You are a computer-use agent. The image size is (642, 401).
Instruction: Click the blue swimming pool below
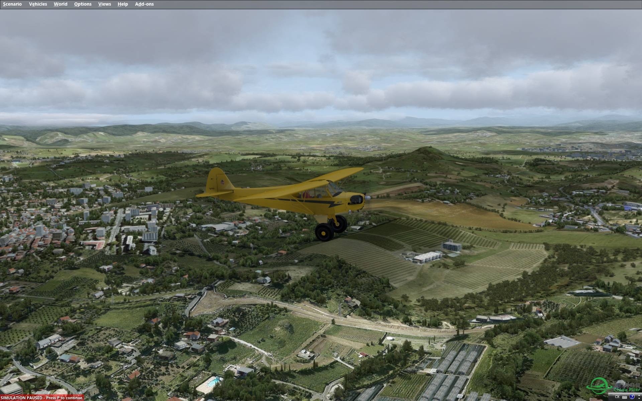[214, 382]
